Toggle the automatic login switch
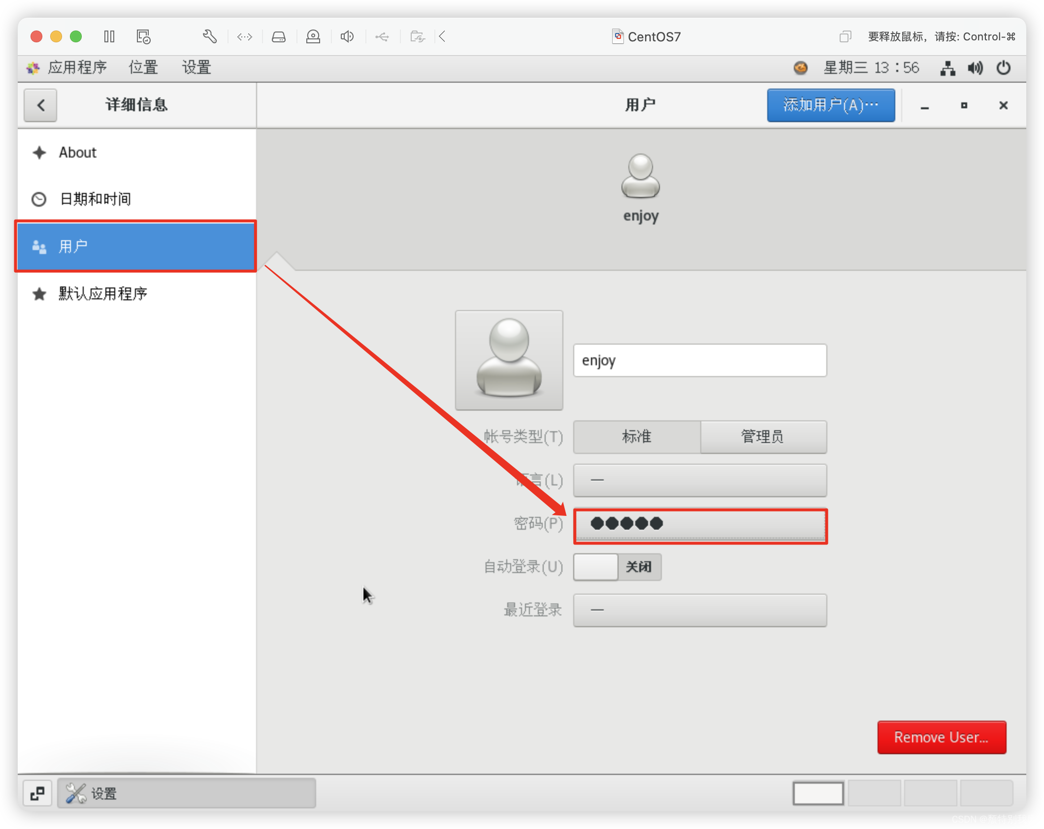 click(x=617, y=567)
